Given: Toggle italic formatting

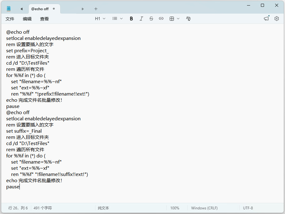Looking at the screenshot, I should (141, 19).
